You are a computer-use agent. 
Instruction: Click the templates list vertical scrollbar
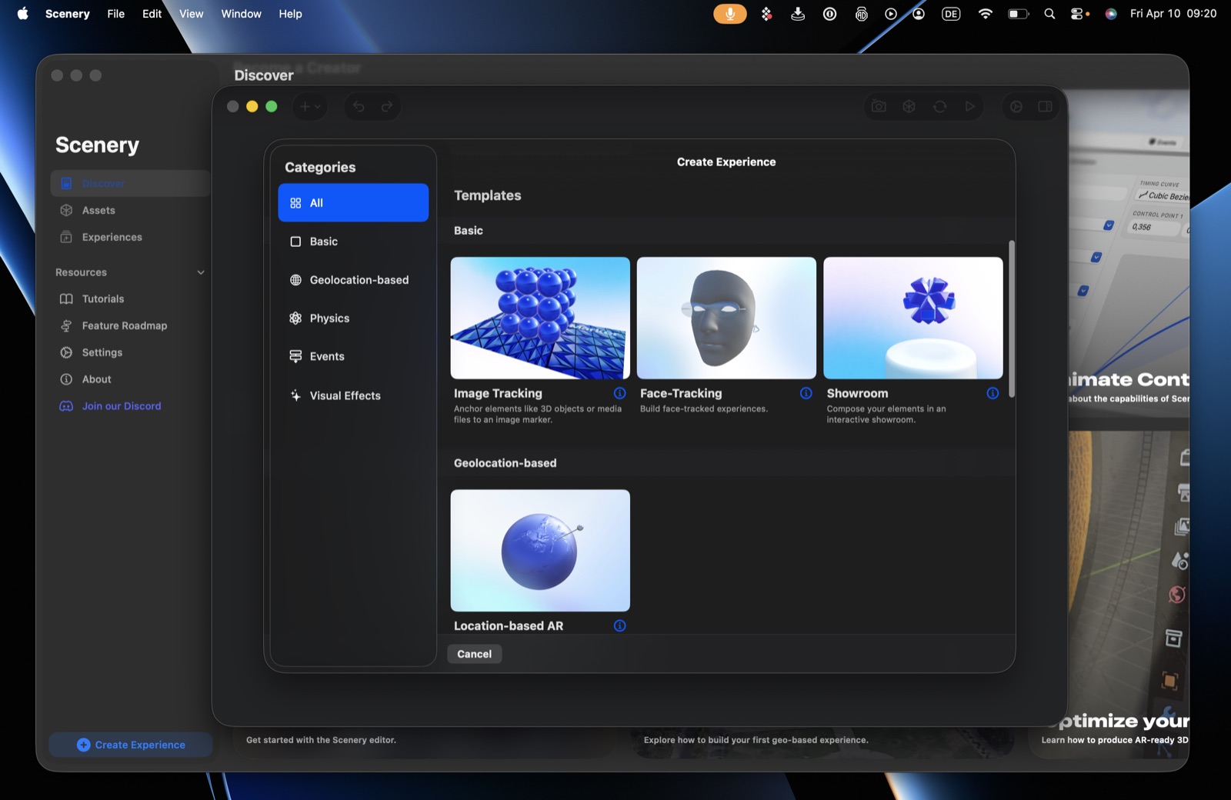click(1011, 319)
